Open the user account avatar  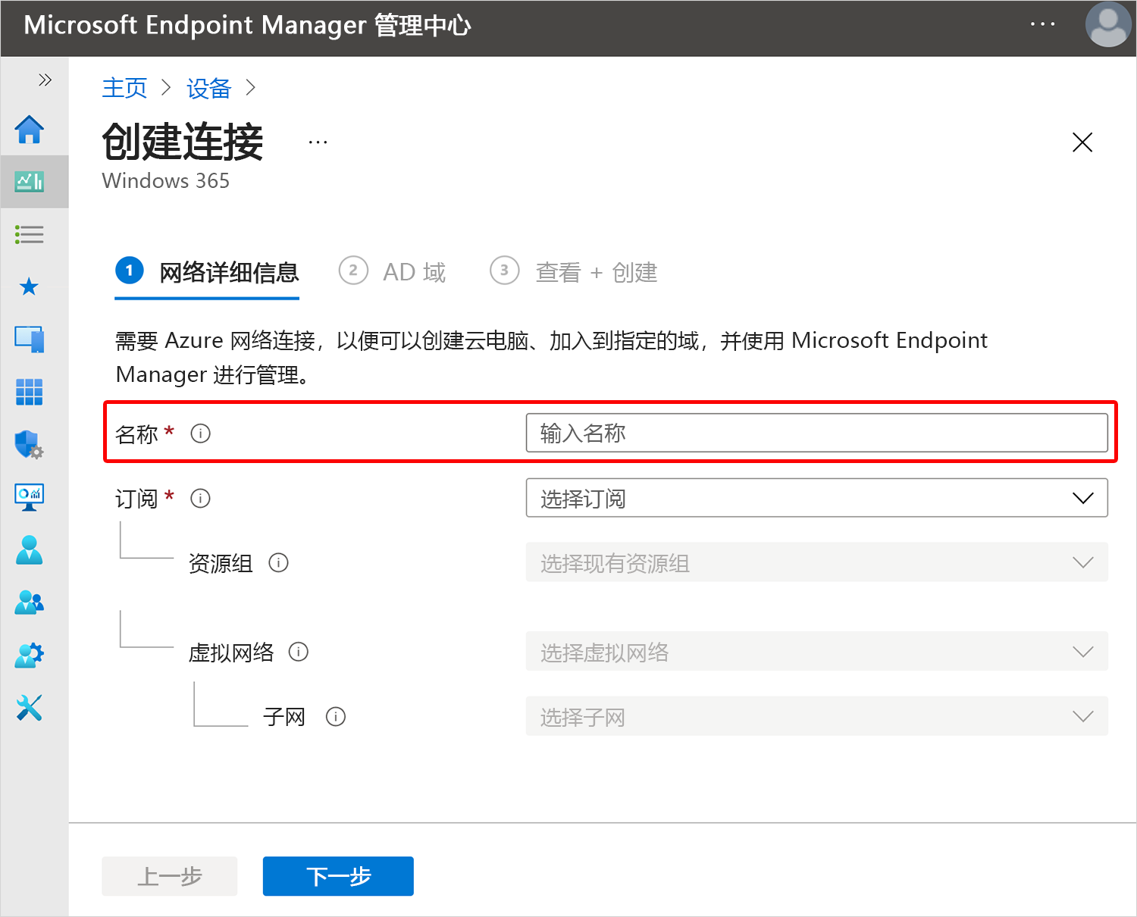pos(1108,24)
